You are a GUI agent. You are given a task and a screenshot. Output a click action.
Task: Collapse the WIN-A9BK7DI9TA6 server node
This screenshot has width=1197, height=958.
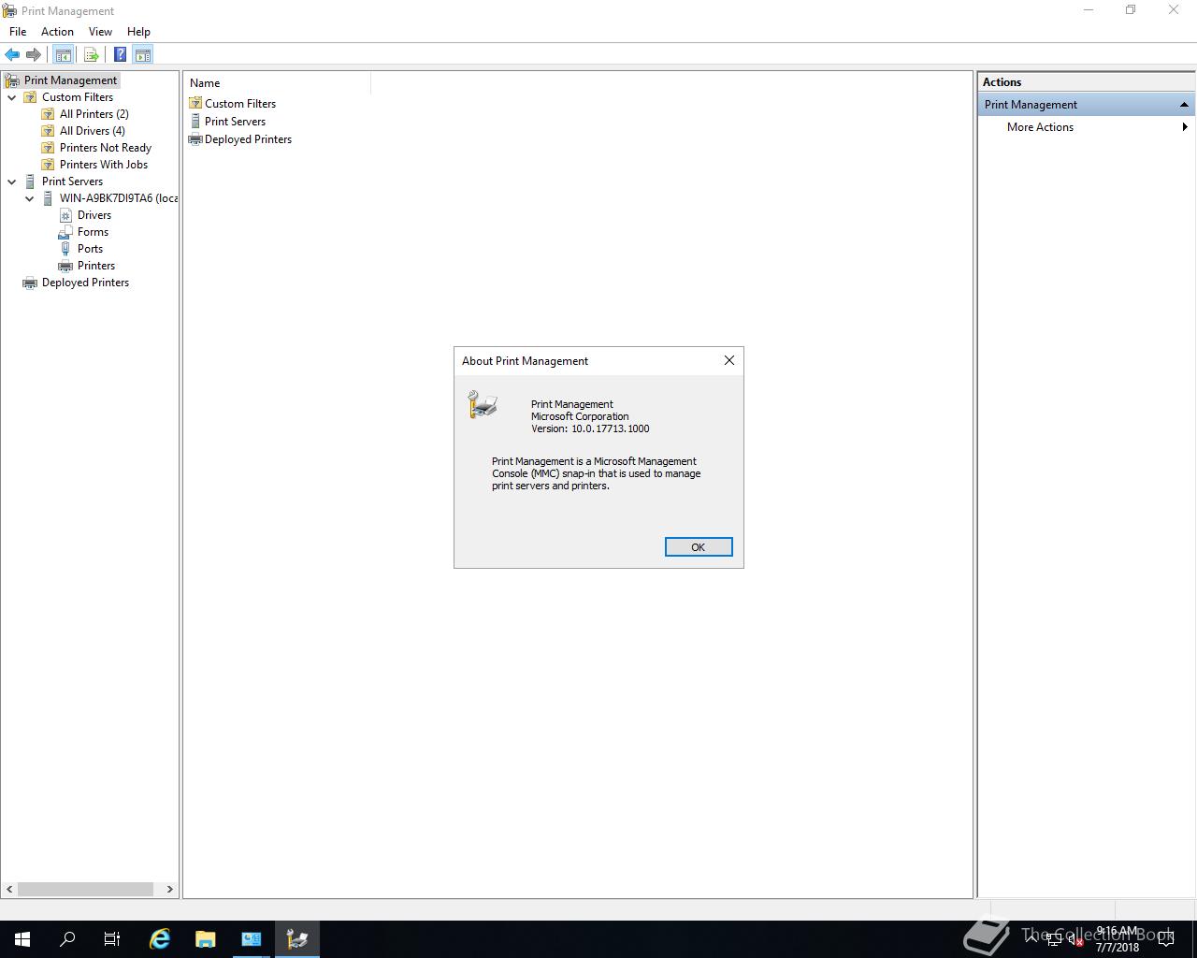[x=30, y=198]
